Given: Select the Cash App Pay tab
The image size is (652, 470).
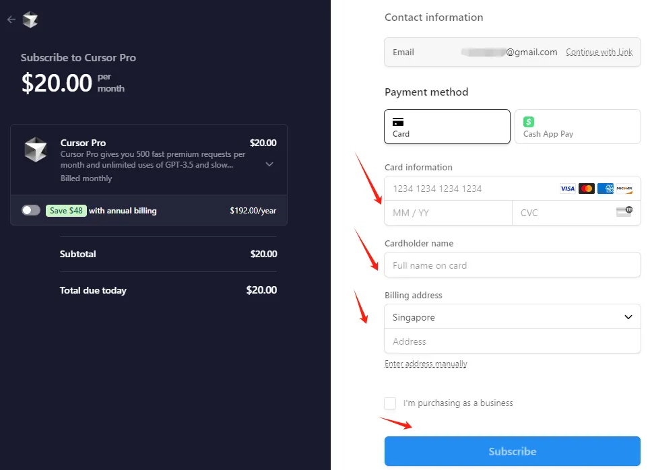Looking at the screenshot, I should [x=577, y=127].
